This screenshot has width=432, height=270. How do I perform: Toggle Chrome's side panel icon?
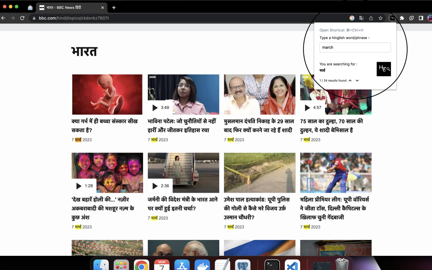click(x=421, y=18)
